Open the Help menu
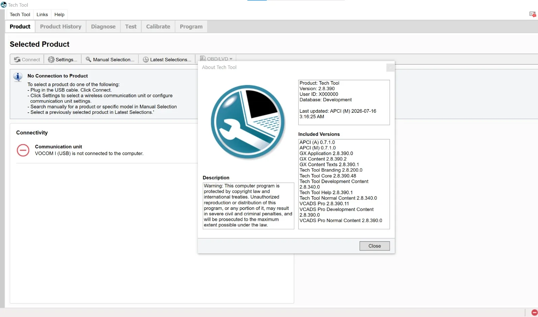This screenshot has height=317, width=538. (60, 14)
